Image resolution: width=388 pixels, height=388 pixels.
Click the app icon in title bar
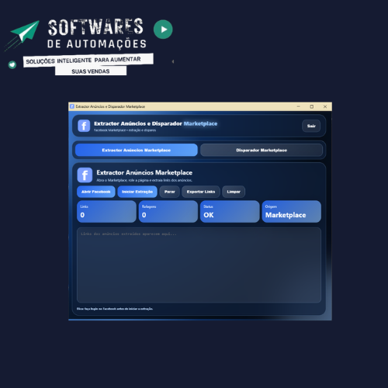click(72, 106)
